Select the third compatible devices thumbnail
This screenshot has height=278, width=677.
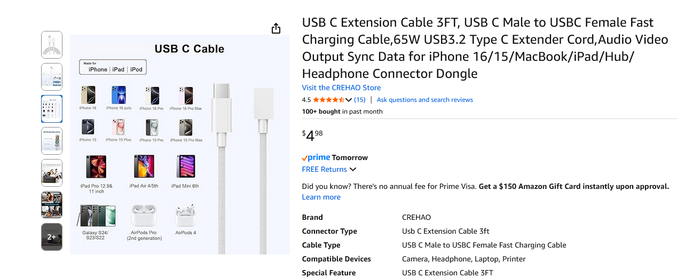[52, 109]
